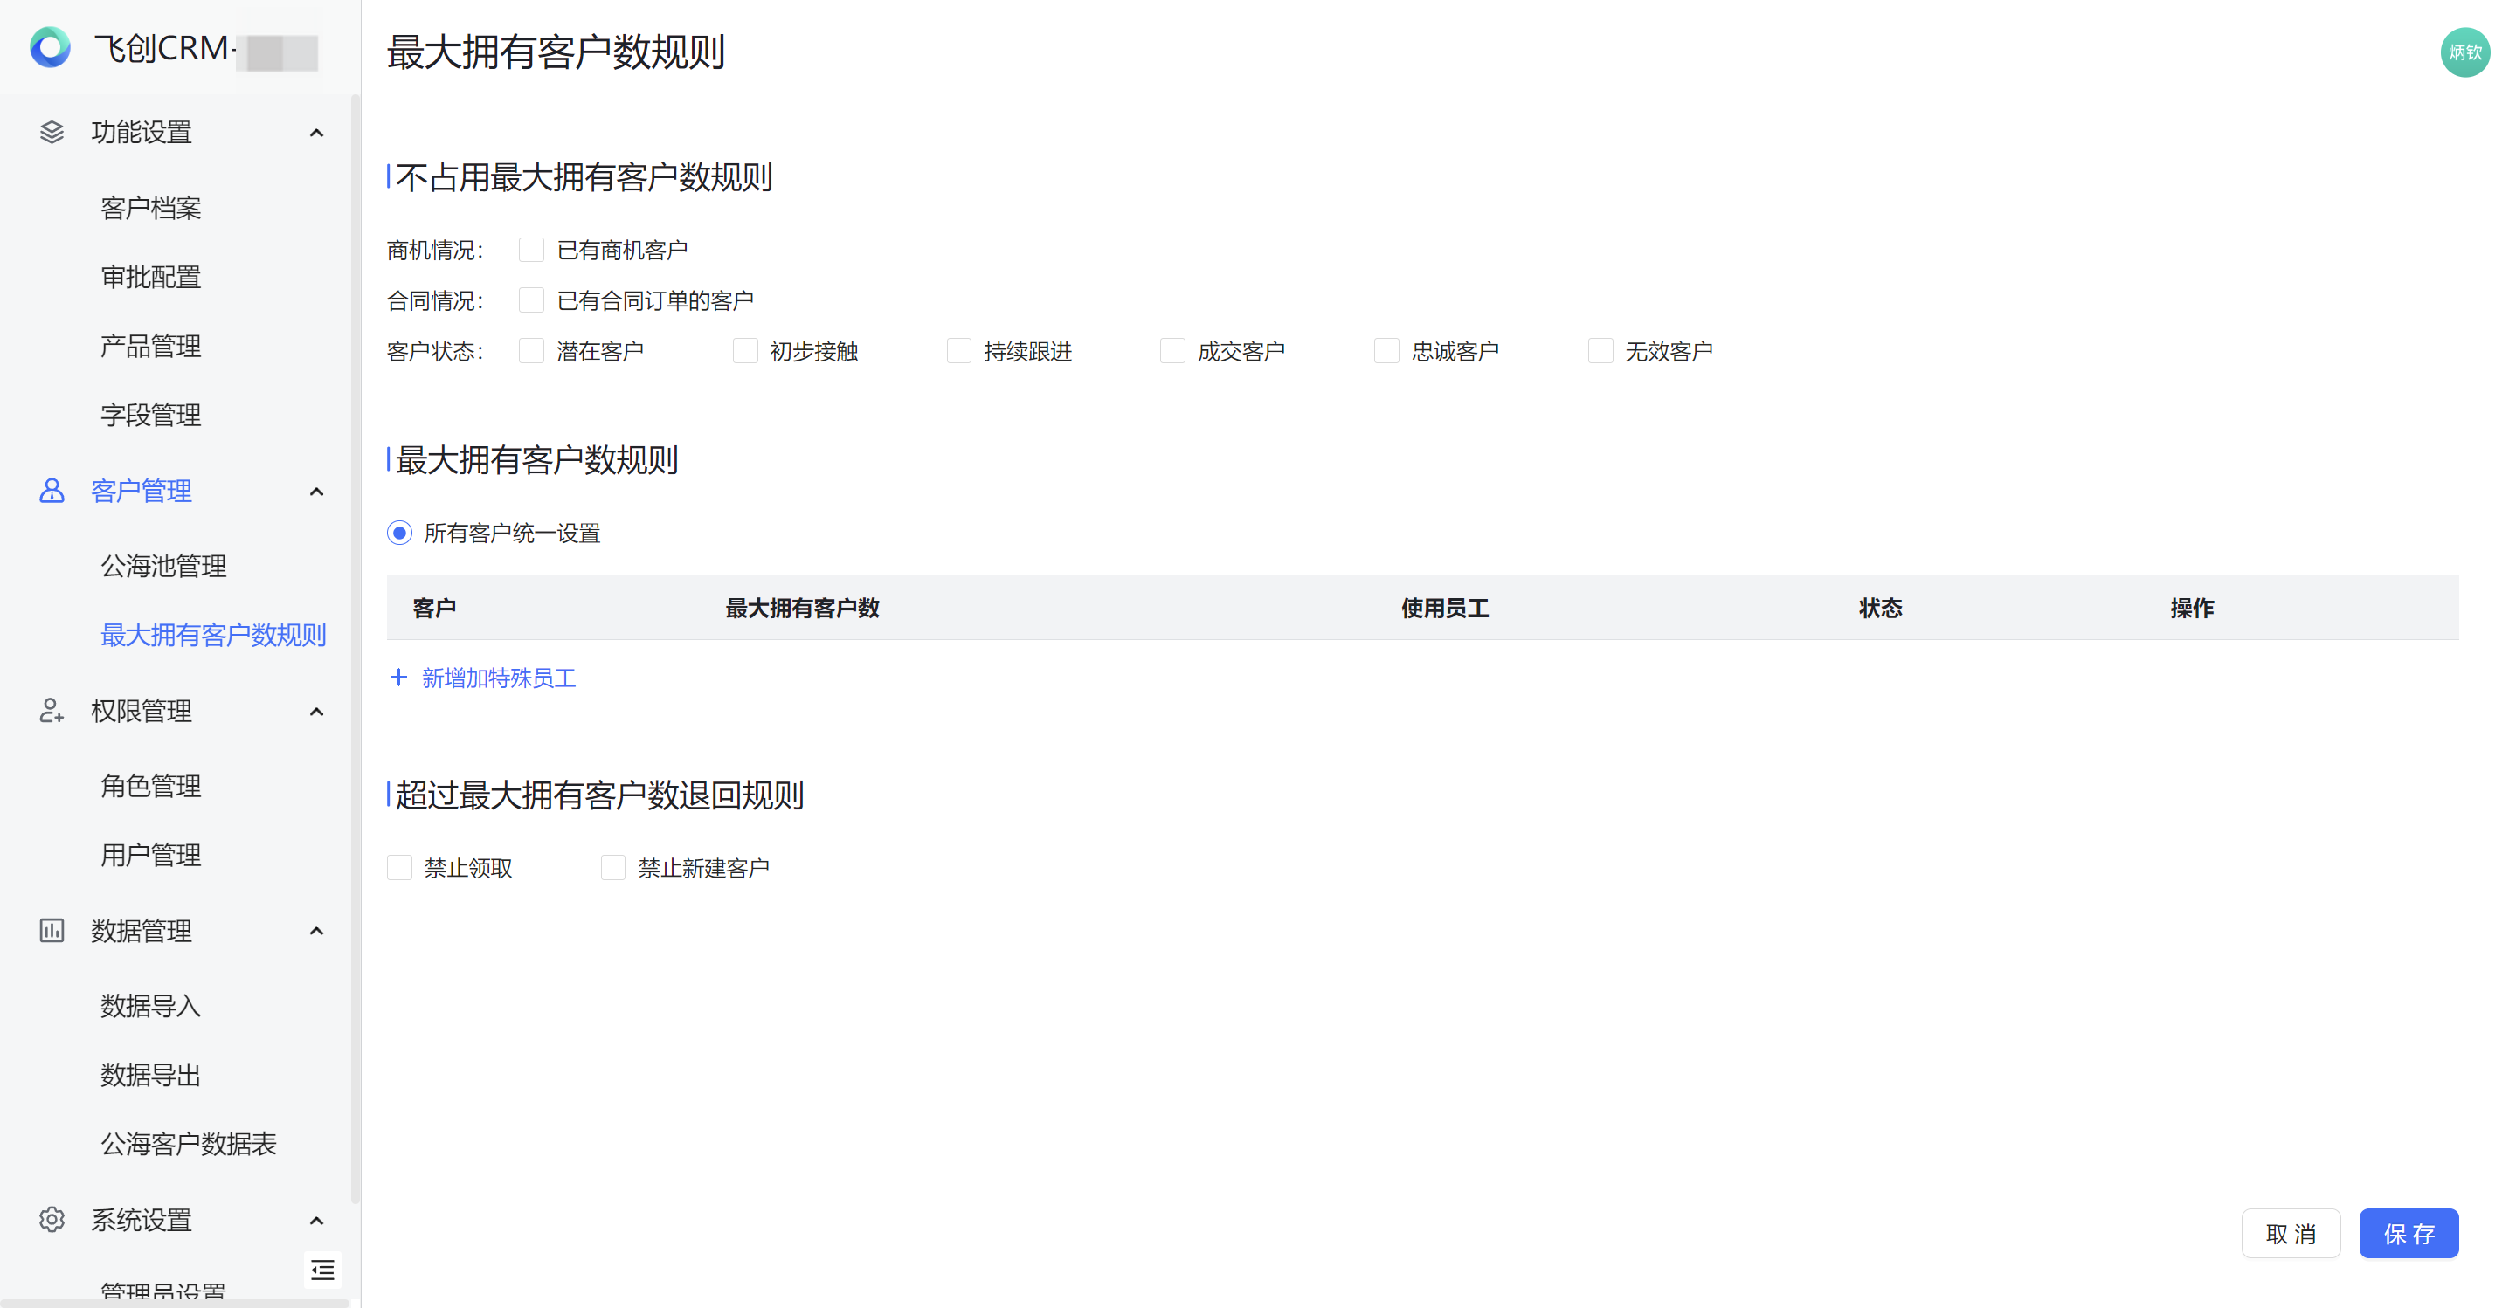Click the 权限管理 user-plus icon
The width and height of the screenshot is (2516, 1308).
[x=52, y=711]
